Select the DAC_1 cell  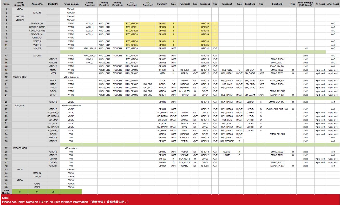90,59
